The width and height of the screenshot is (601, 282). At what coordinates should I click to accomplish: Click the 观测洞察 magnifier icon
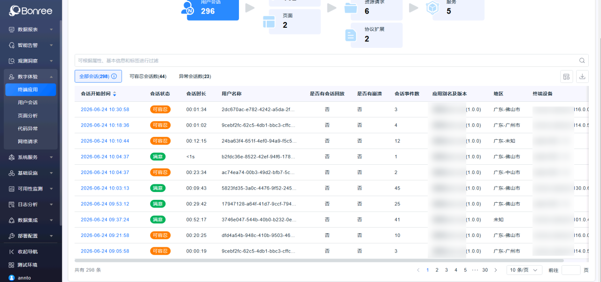click(12, 61)
